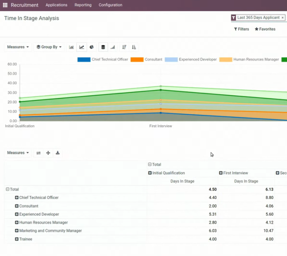The image size is (287, 256).
Task: Open the apps grid menu icon
Action: [5, 5]
